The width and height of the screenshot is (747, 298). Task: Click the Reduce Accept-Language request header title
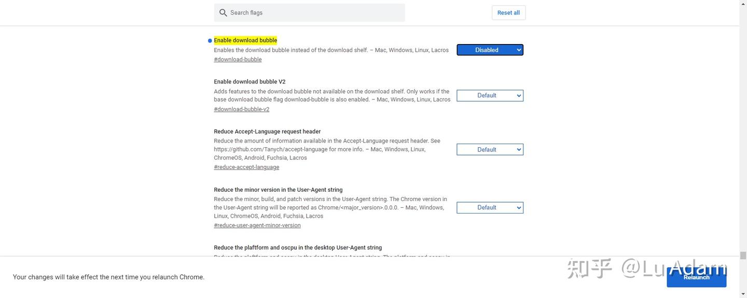tap(267, 132)
